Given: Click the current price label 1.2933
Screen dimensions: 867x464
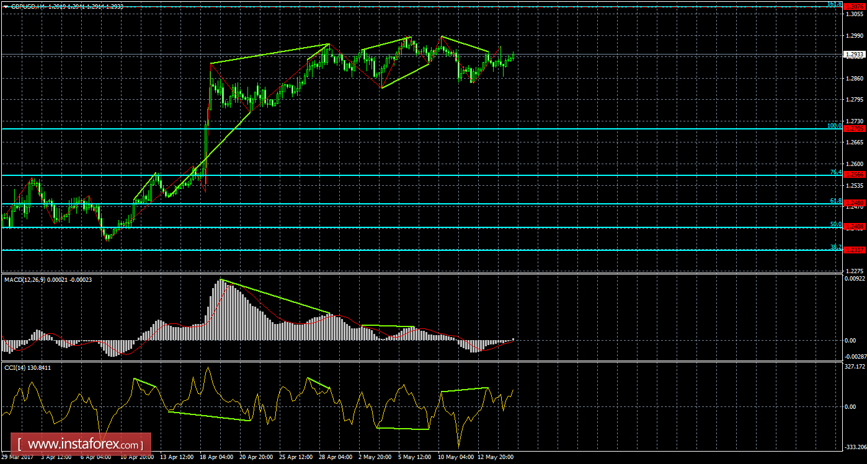Looking at the screenshot, I should [x=855, y=55].
